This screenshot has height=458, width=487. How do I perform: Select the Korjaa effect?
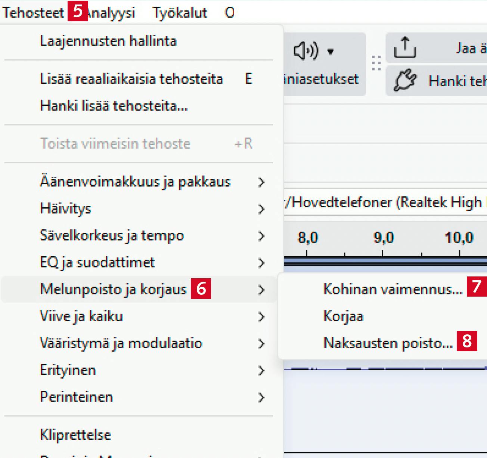coord(343,316)
